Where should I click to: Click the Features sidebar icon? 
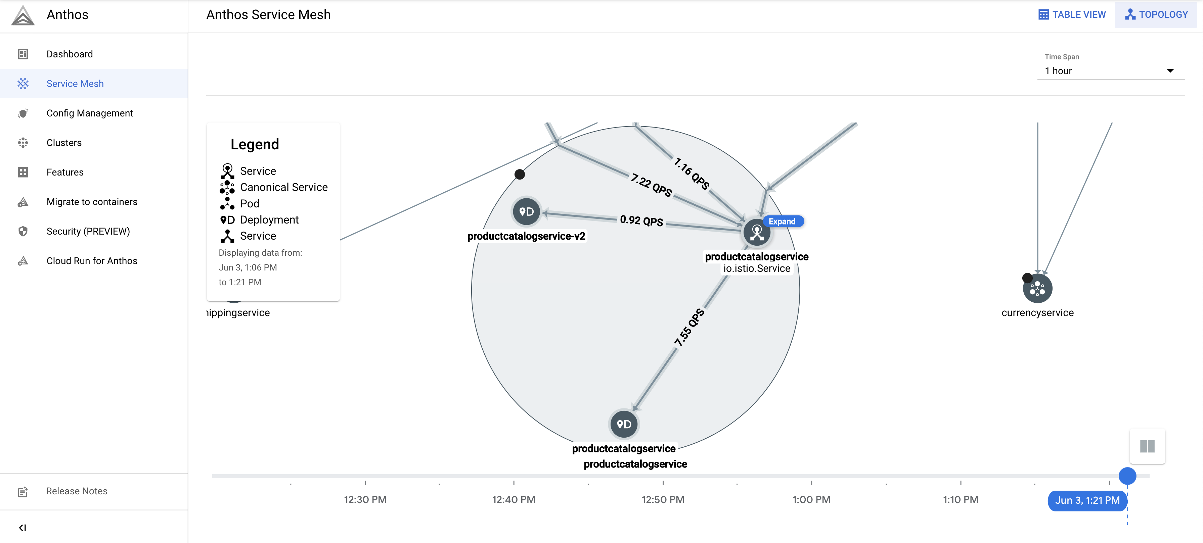(23, 172)
